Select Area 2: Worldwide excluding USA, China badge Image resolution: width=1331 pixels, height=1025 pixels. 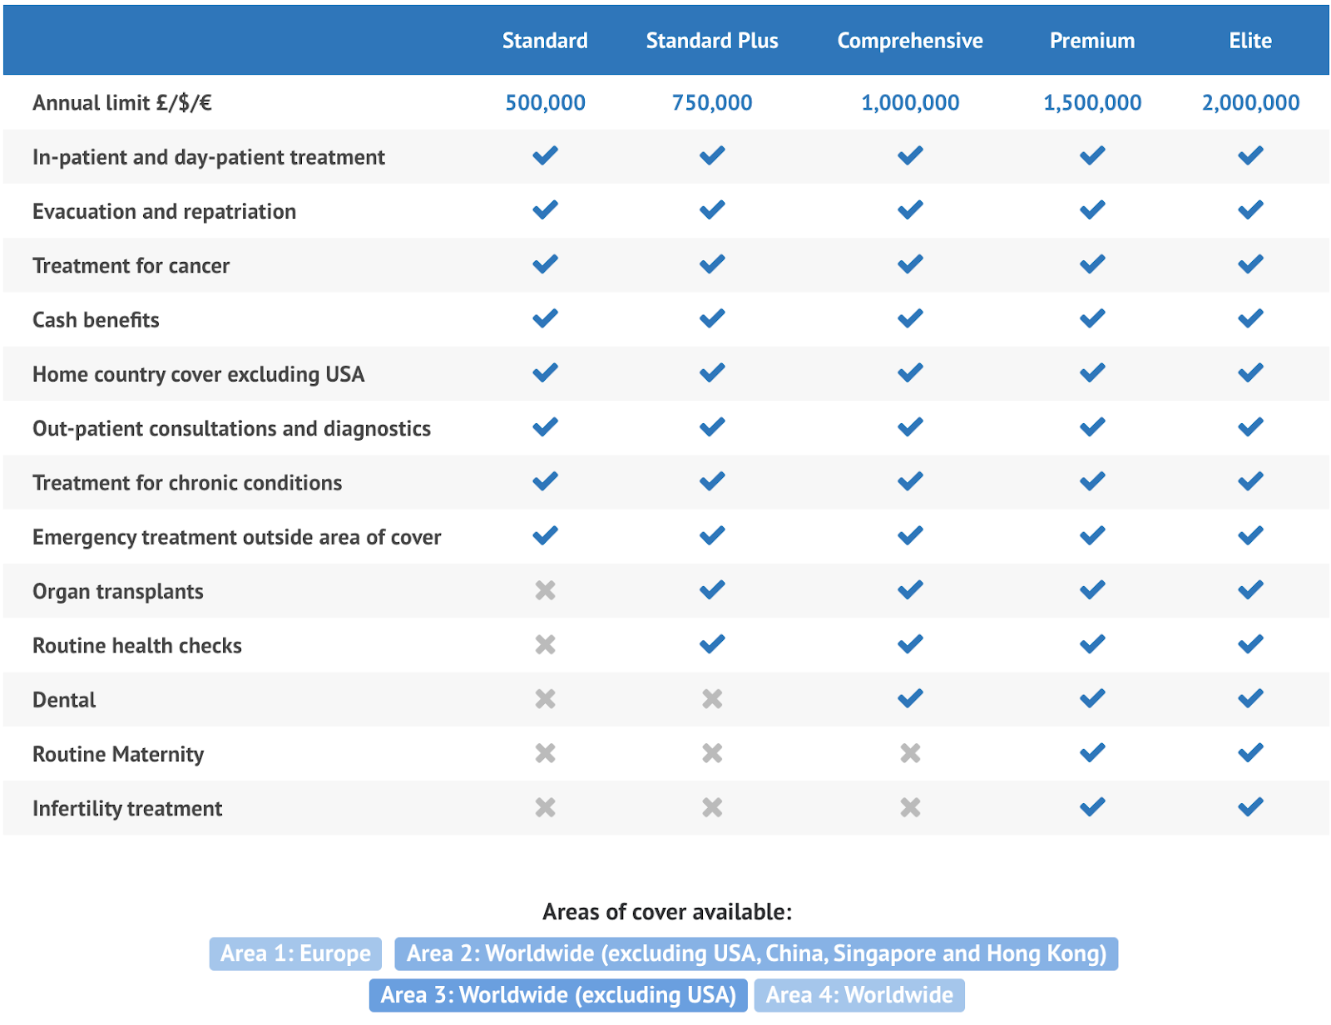[756, 954]
